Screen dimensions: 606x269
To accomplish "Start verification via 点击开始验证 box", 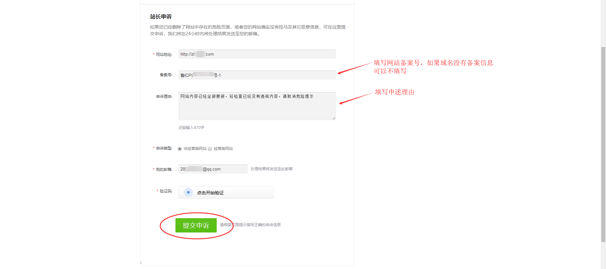I will pos(226,192).
